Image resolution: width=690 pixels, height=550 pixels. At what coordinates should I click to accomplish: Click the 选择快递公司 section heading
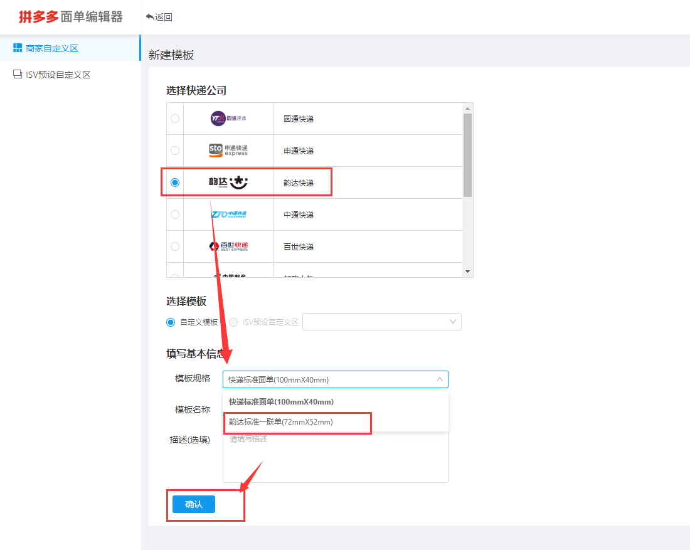point(196,90)
